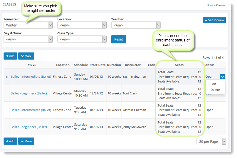Select Edit from the row menu

point(213,84)
